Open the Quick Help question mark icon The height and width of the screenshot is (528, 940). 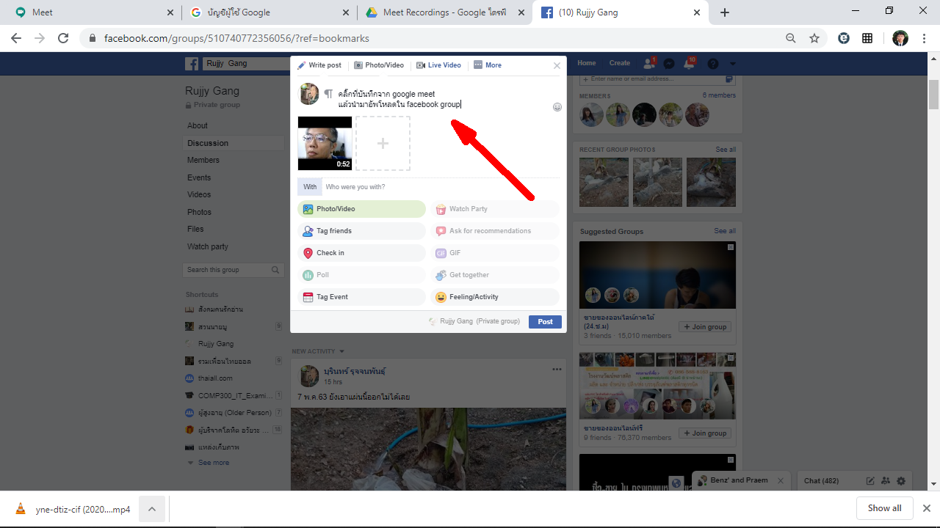click(x=712, y=64)
